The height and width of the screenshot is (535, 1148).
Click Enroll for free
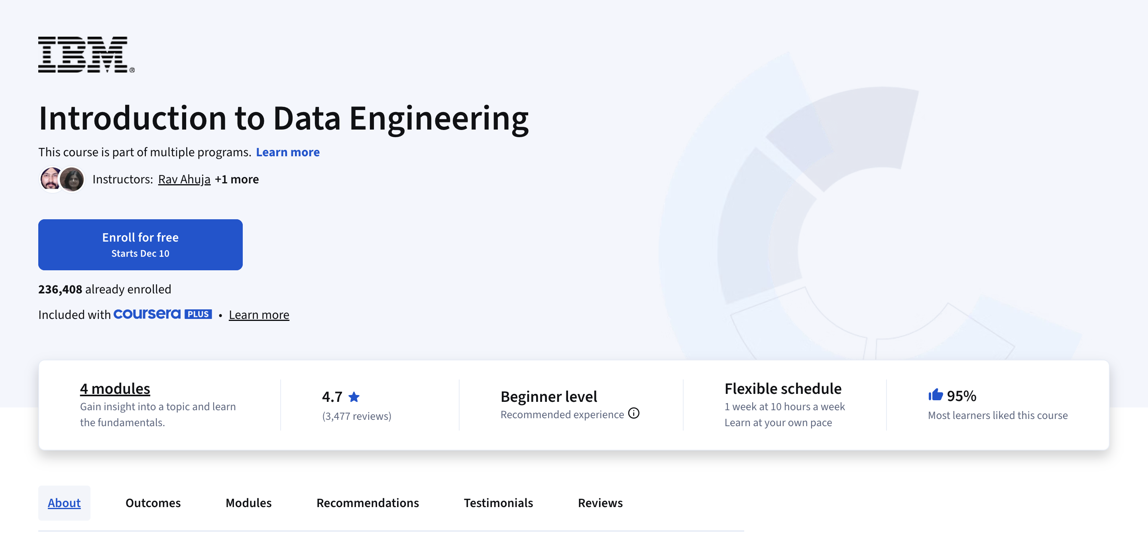(x=140, y=244)
